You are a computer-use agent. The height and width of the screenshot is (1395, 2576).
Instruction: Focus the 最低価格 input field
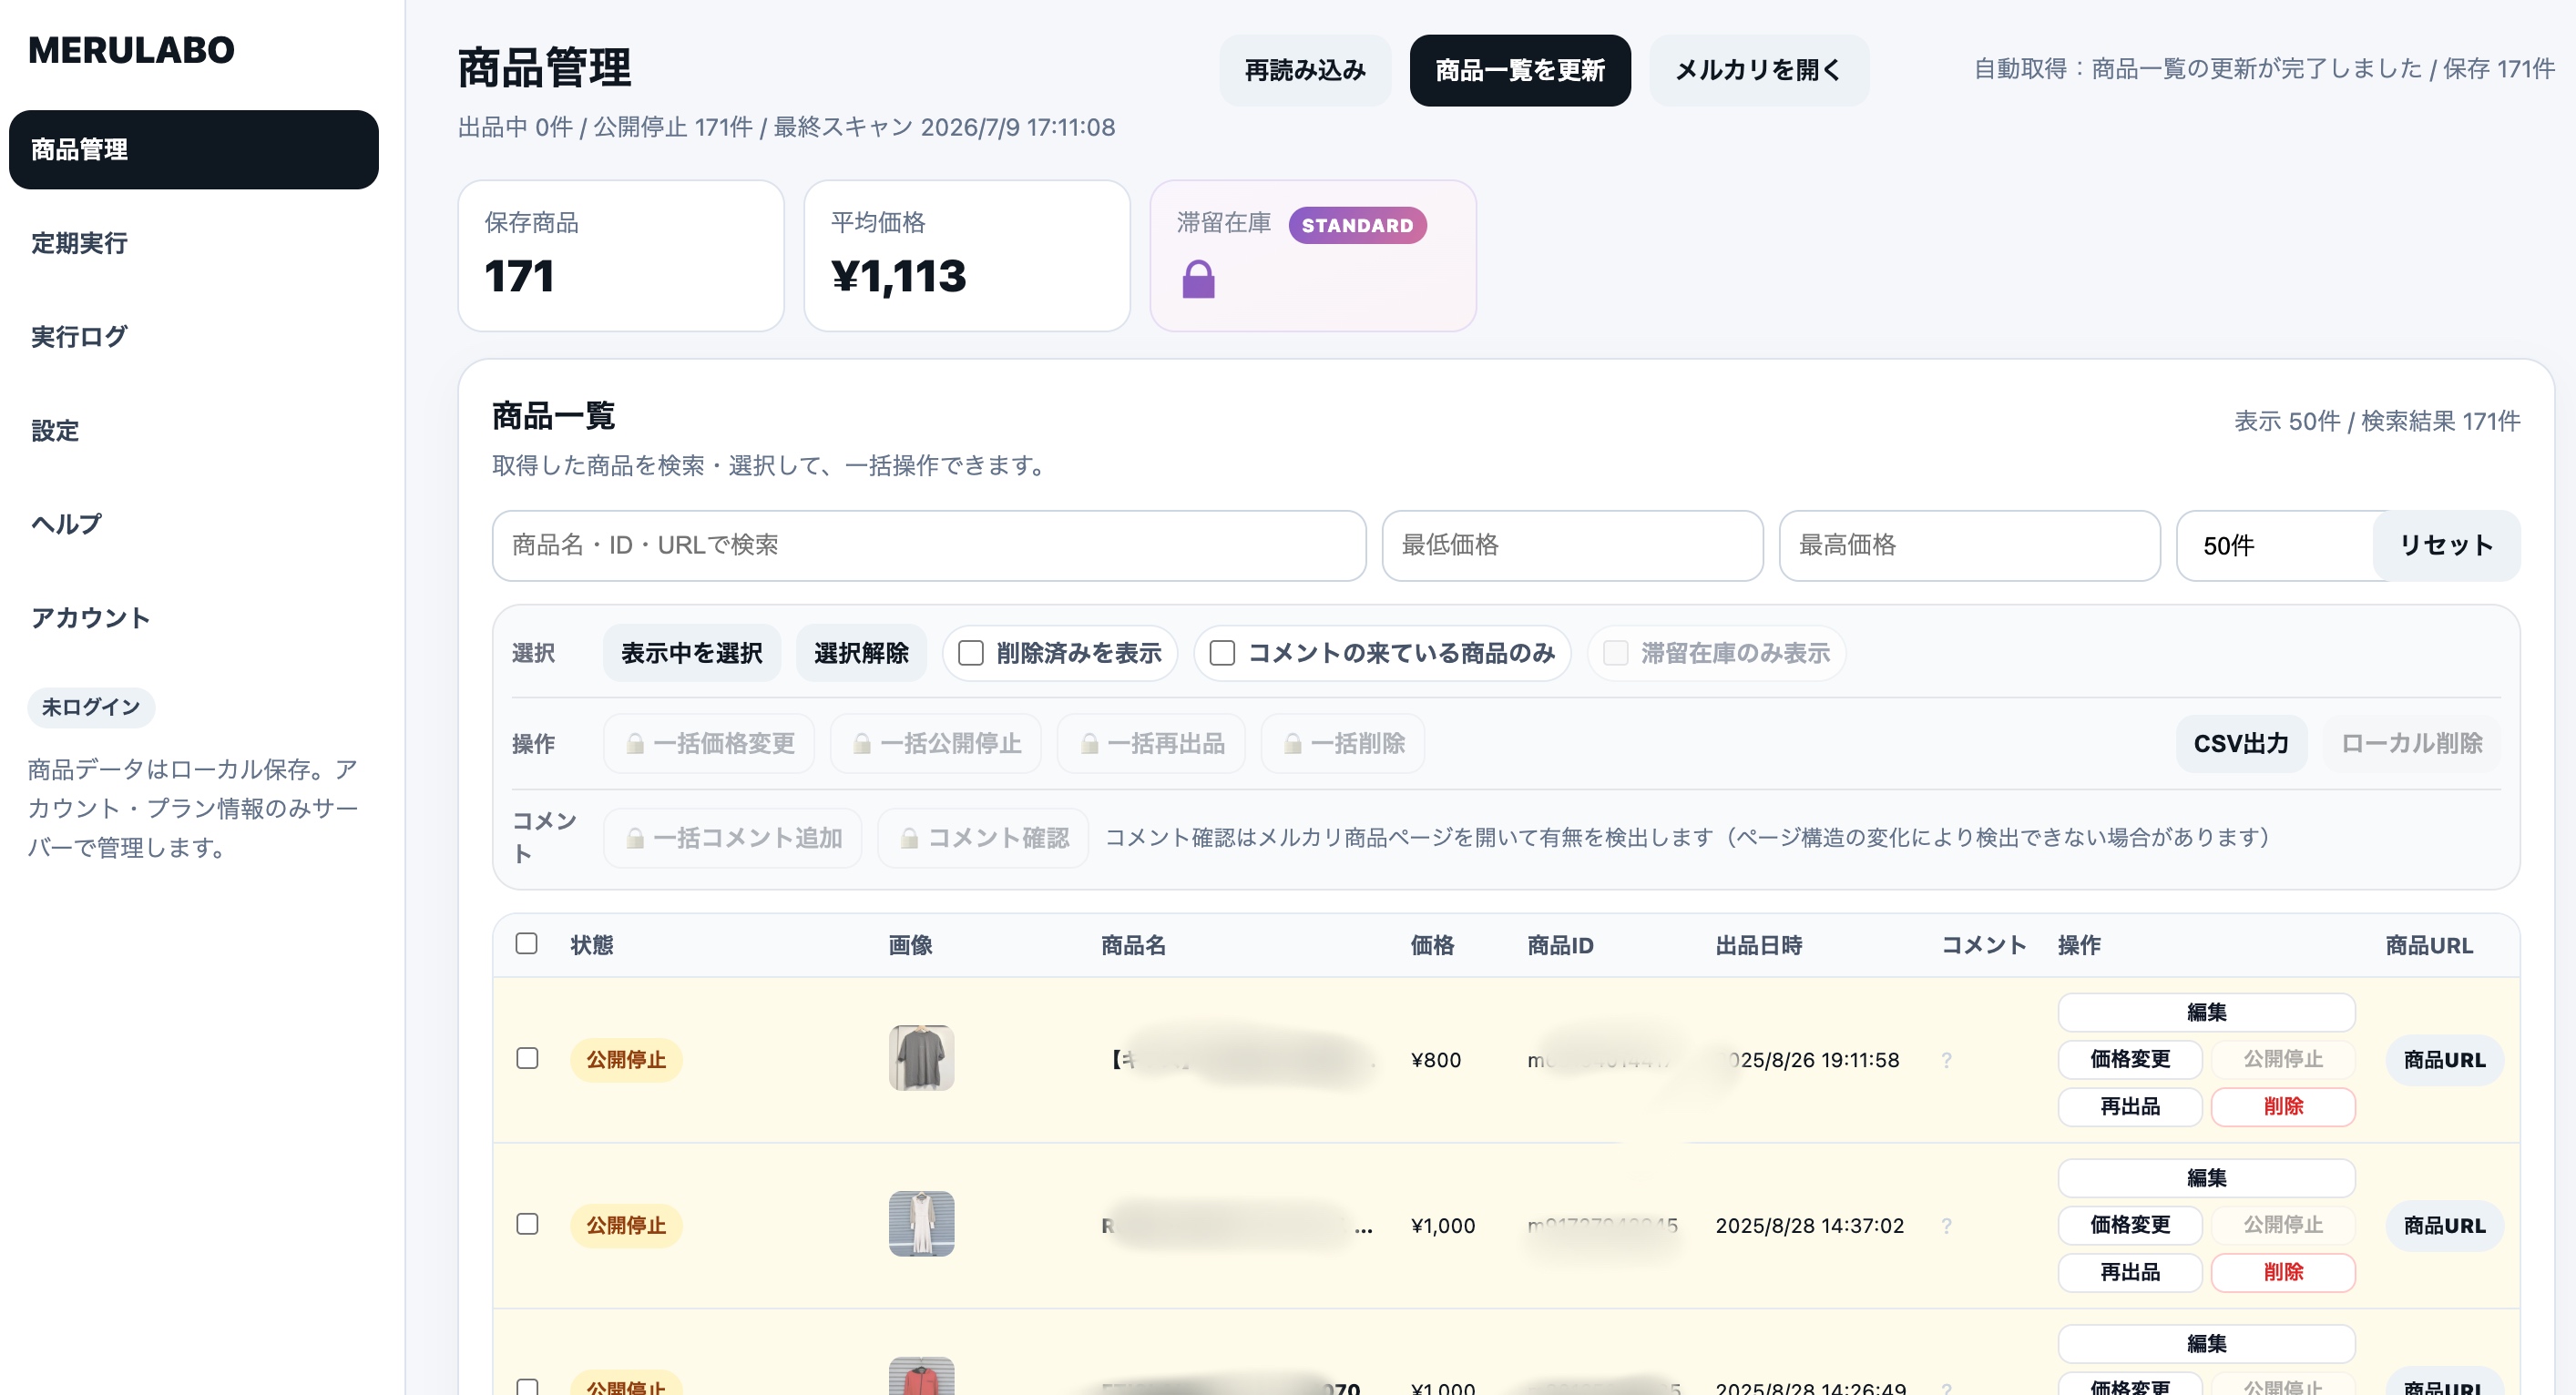[1572, 545]
